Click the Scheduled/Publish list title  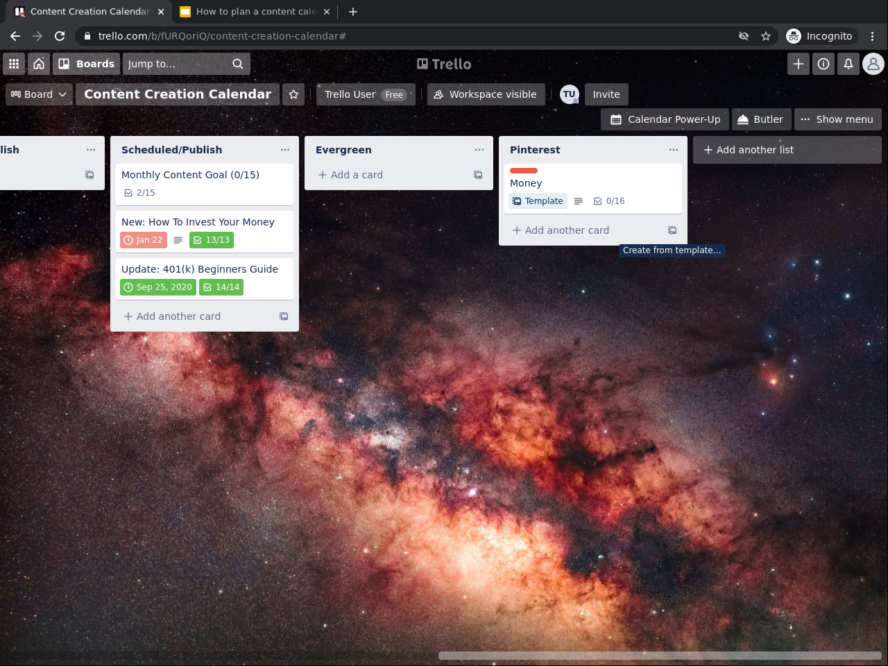172,150
